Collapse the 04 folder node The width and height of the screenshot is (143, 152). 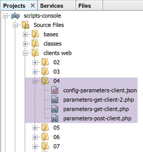pyautogui.click(x=35, y=81)
